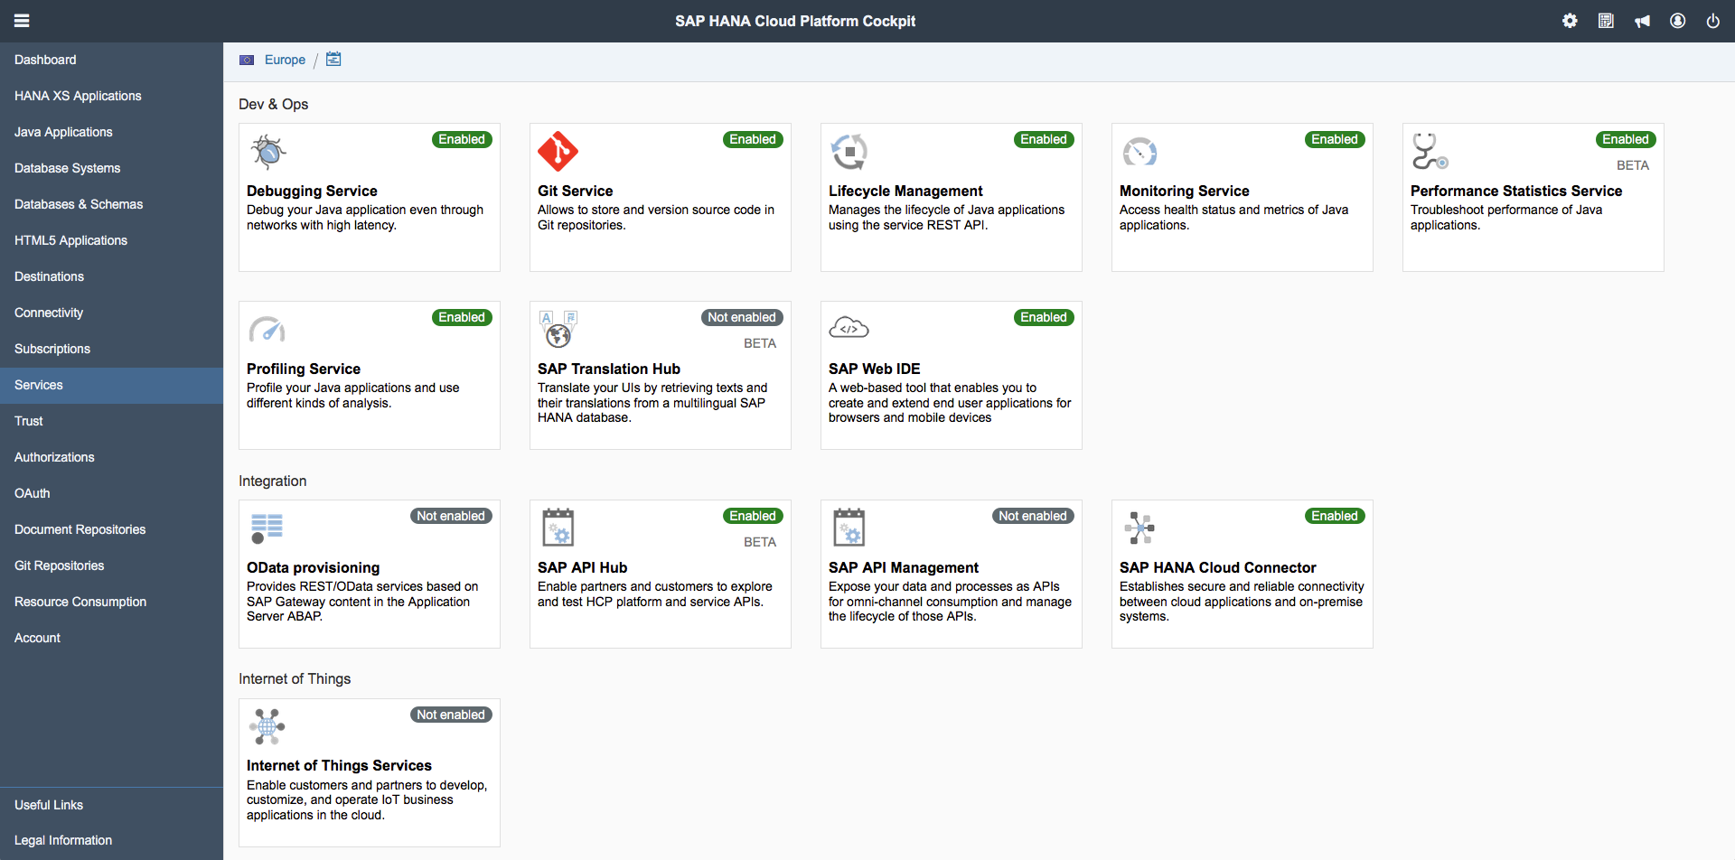This screenshot has width=1735, height=860.
Task: Toggle the hamburger navigation menu
Action: point(22,21)
